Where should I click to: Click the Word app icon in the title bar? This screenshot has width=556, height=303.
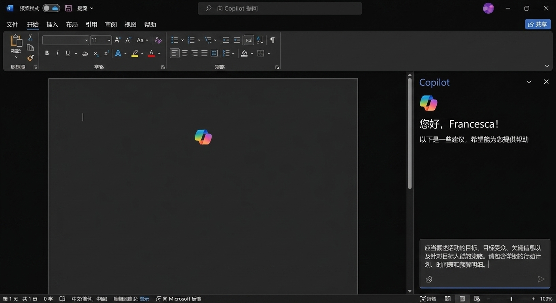pos(10,8)
